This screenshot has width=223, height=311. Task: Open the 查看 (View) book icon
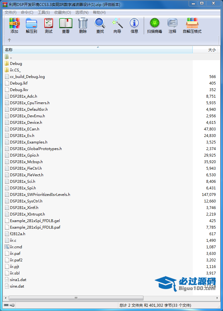point(66,23)
